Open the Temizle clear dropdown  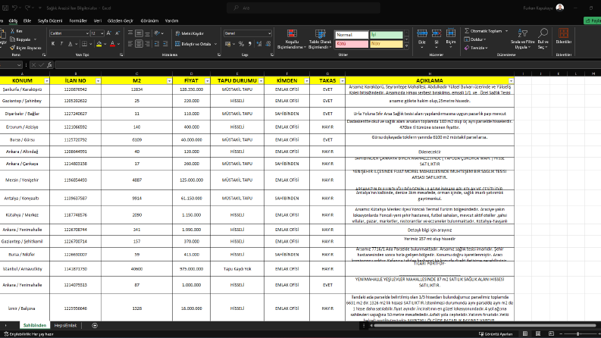(476, 48)
